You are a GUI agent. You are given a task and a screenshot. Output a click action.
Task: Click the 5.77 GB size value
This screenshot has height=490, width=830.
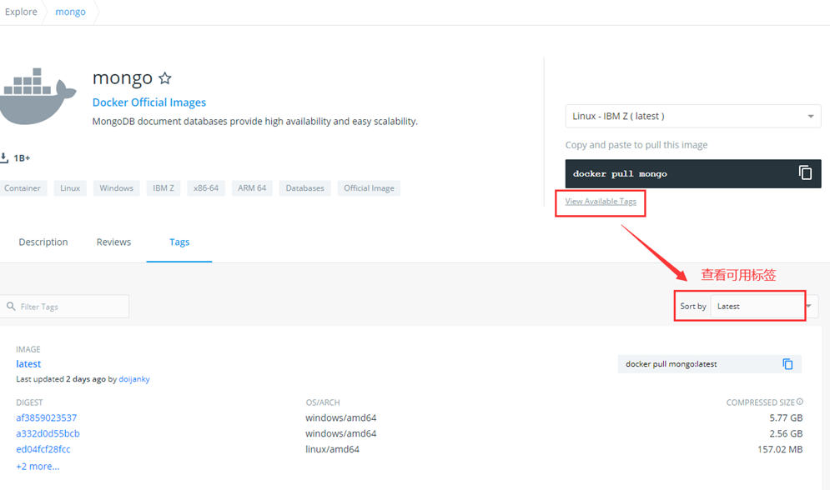[786, 417]
